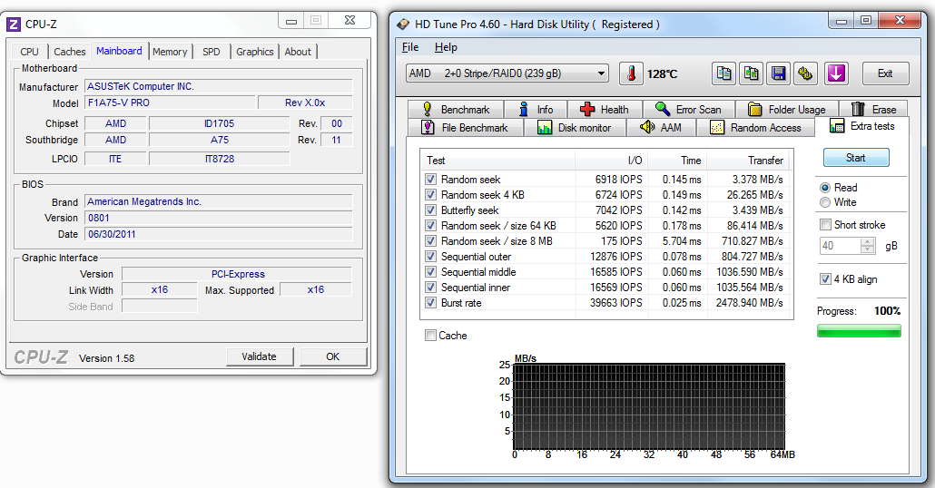Viewport: 935px width, 488px height.
Task: Click the F1A75-V PRO model field
Action: [170, 102]
